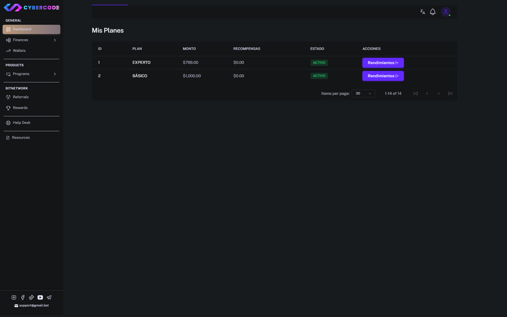Open the Referrals page
This screenshot has width=507, height=317.
(20, 97)
